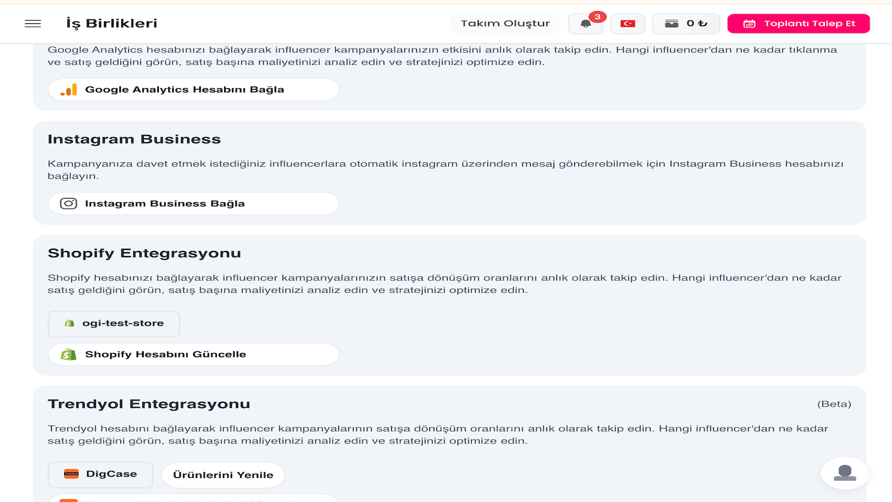
Task: Request a meeting with Toplantı Talep Et
Action: coord(798,23)
